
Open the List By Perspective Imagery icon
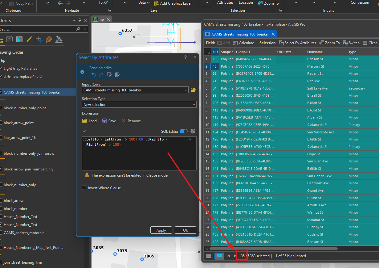pyautogui.click(x=59, y=39)
